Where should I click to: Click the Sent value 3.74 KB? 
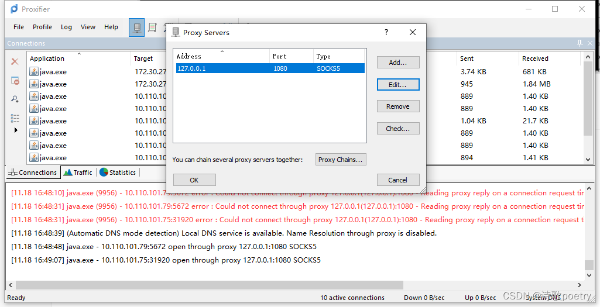point(473,71)
